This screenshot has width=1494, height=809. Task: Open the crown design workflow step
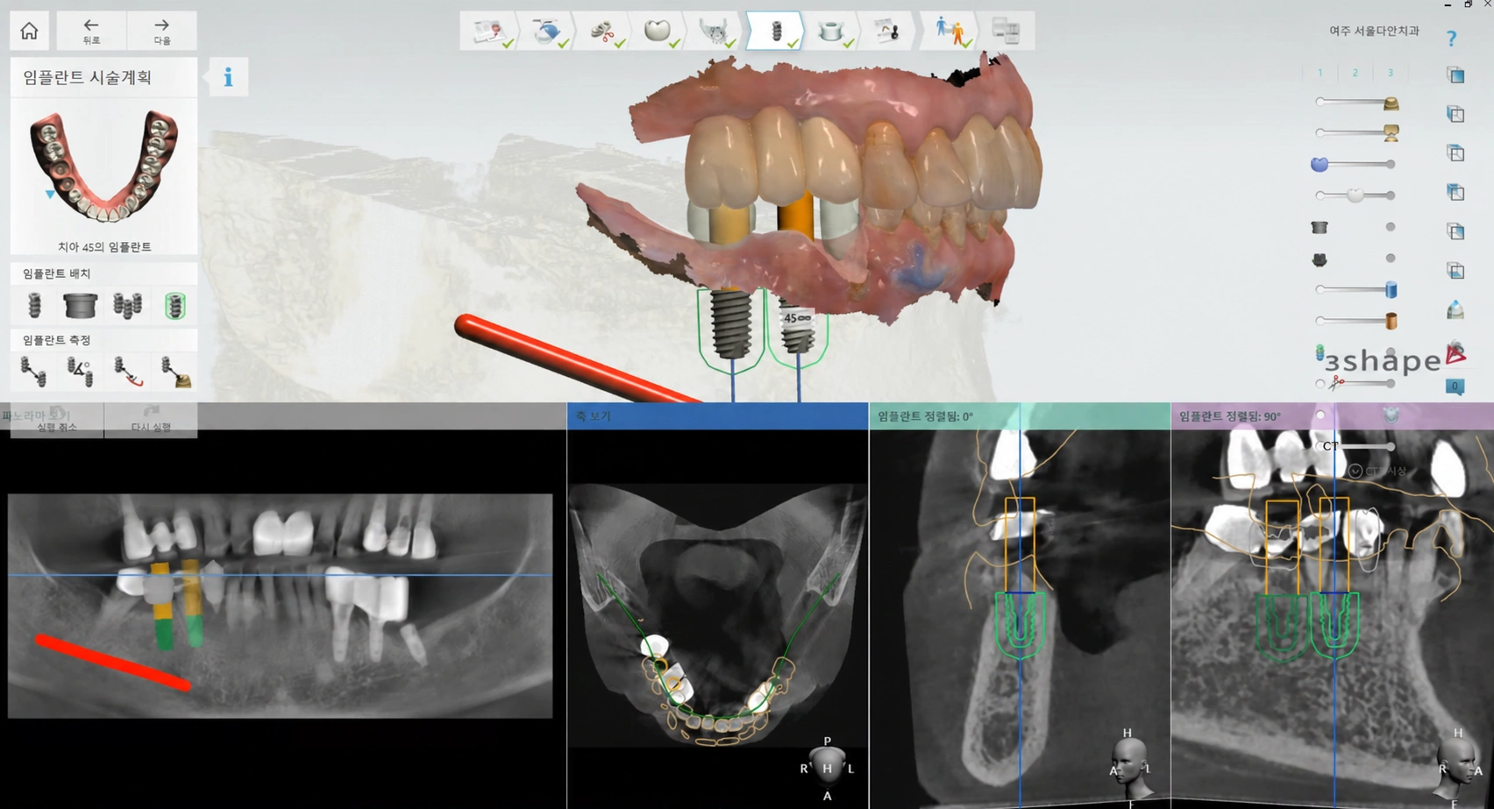658,32
